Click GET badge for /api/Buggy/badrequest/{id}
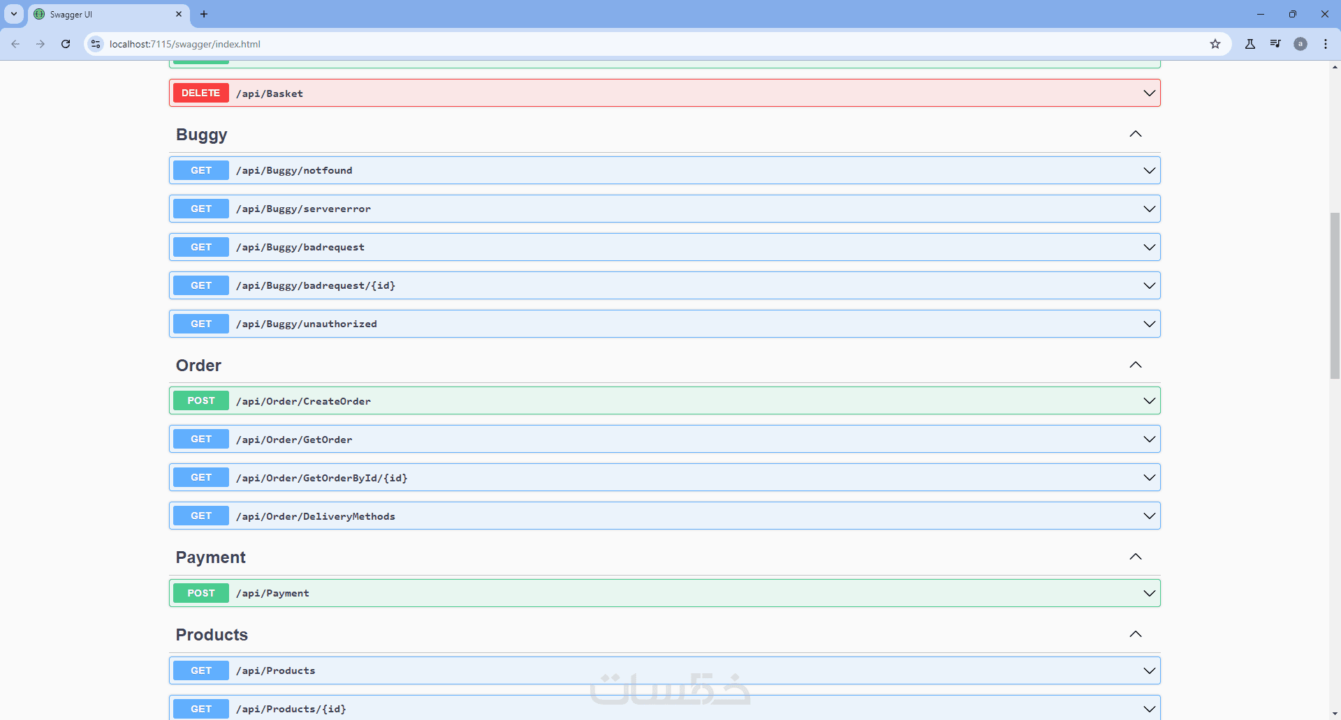 tap(201, 285)
